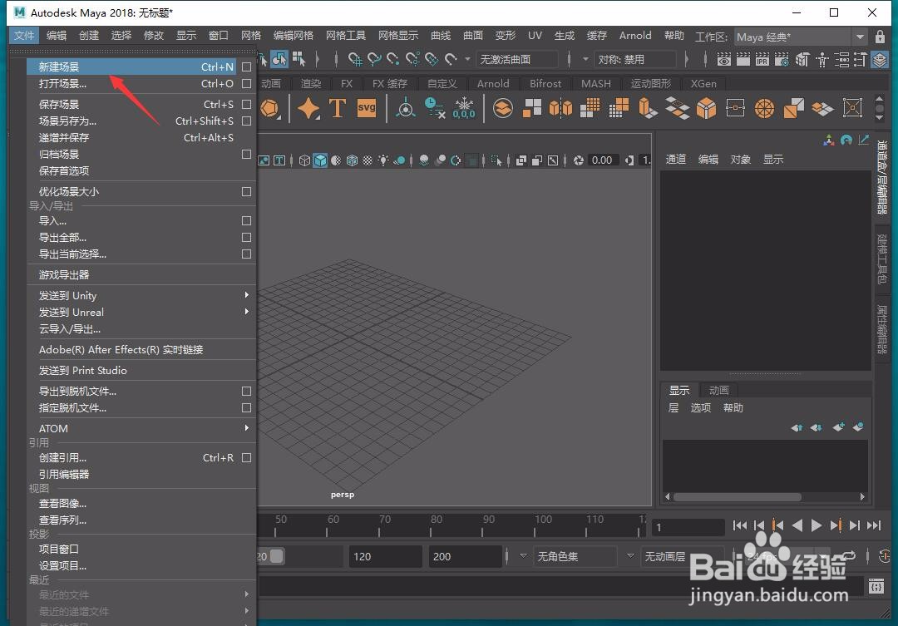Click the shelf scroll down arrow
Screen dimensions: 898x626
[880, 117]
